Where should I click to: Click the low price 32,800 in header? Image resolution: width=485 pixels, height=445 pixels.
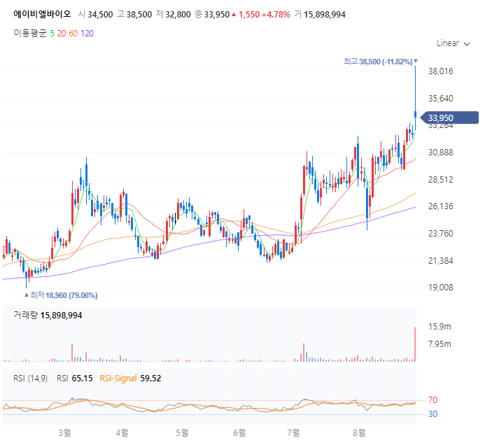pyautogui.click(x=178, y=15)
